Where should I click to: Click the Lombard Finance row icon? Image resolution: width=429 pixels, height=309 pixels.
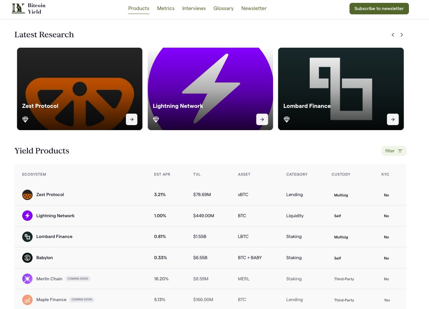point(27,237)
